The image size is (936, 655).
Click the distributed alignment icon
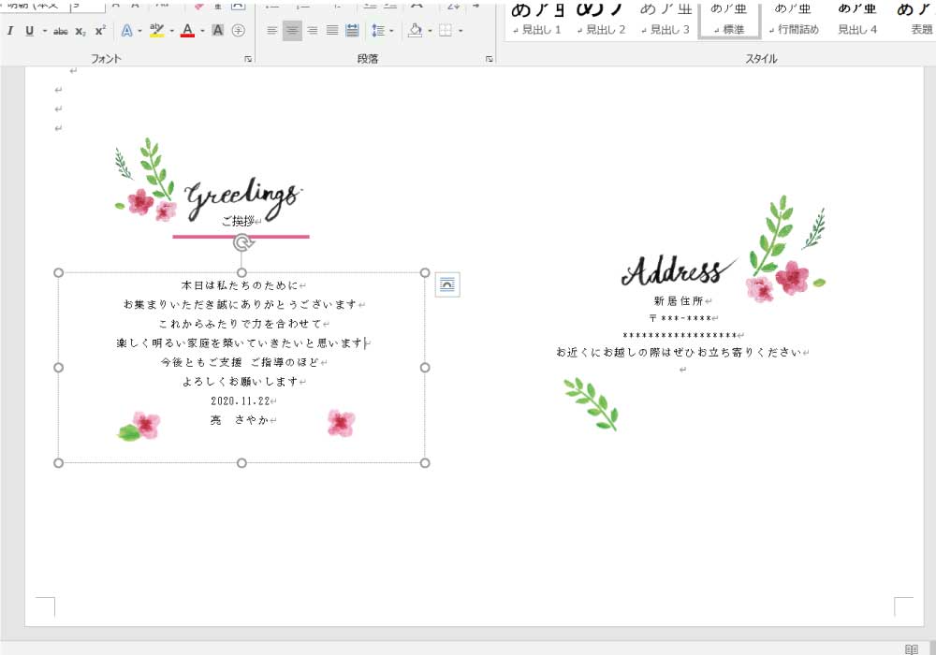352,31
